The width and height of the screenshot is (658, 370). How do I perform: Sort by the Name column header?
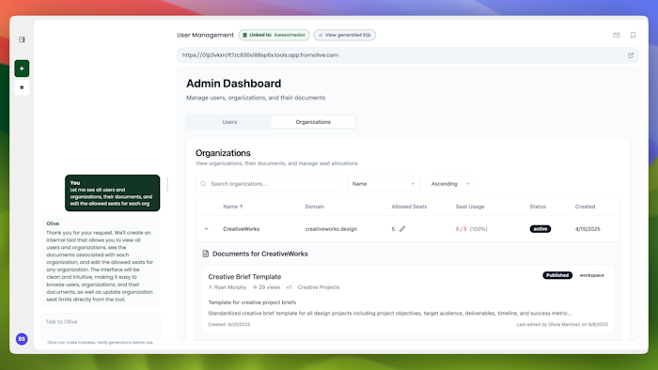pyautogui.click(x=233, y=207)
